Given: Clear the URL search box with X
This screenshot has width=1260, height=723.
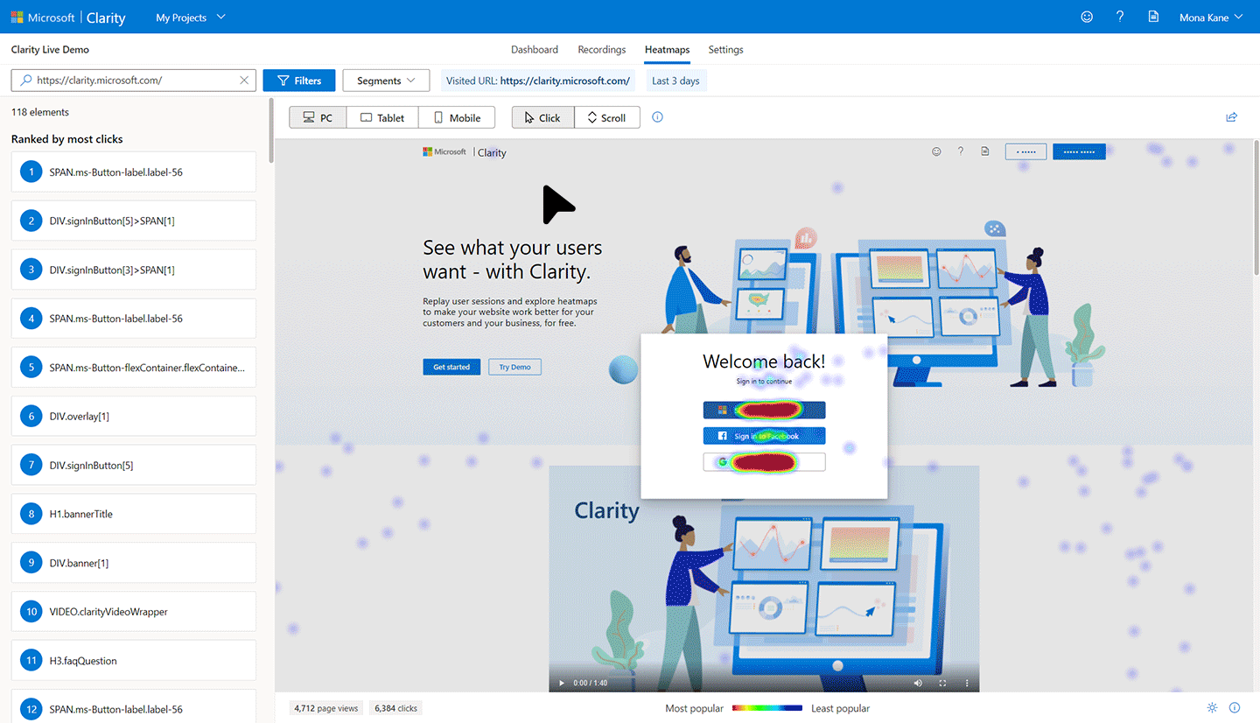Looking at the screenshot, I should click(244, 81).
